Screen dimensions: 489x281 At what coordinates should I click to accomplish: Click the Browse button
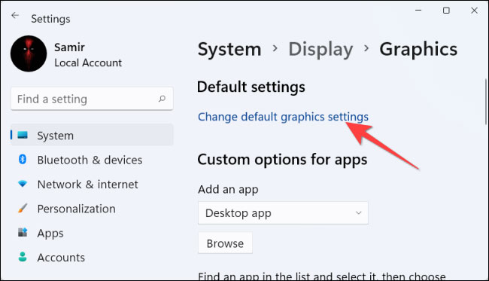(225, 243)
